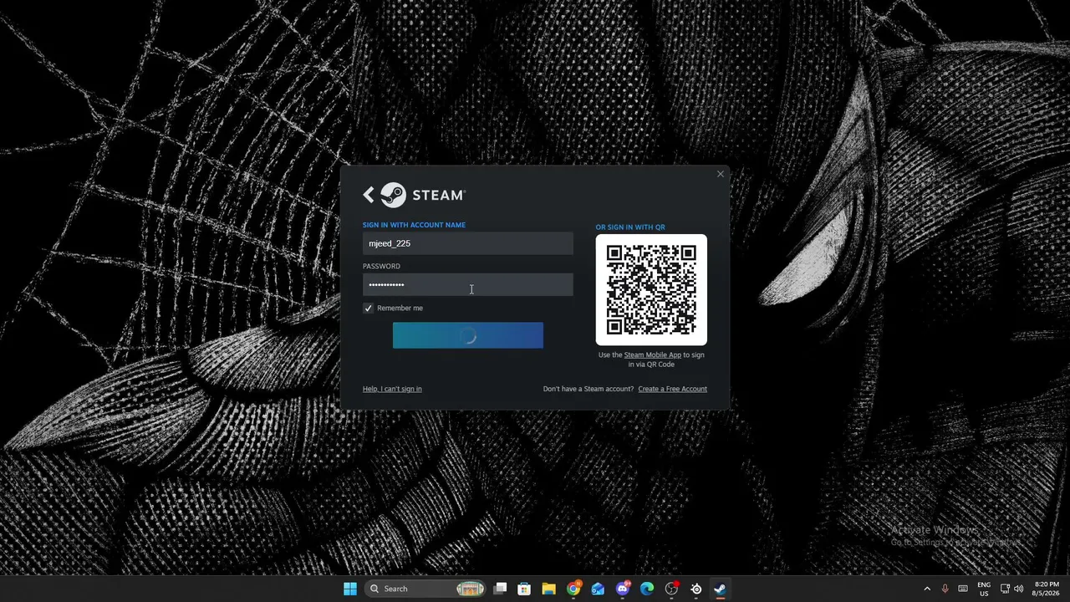Launch Microsoft Store from the taskbar
The image size is (1070, 602).
pyautogui.click(x=524, y=589)
